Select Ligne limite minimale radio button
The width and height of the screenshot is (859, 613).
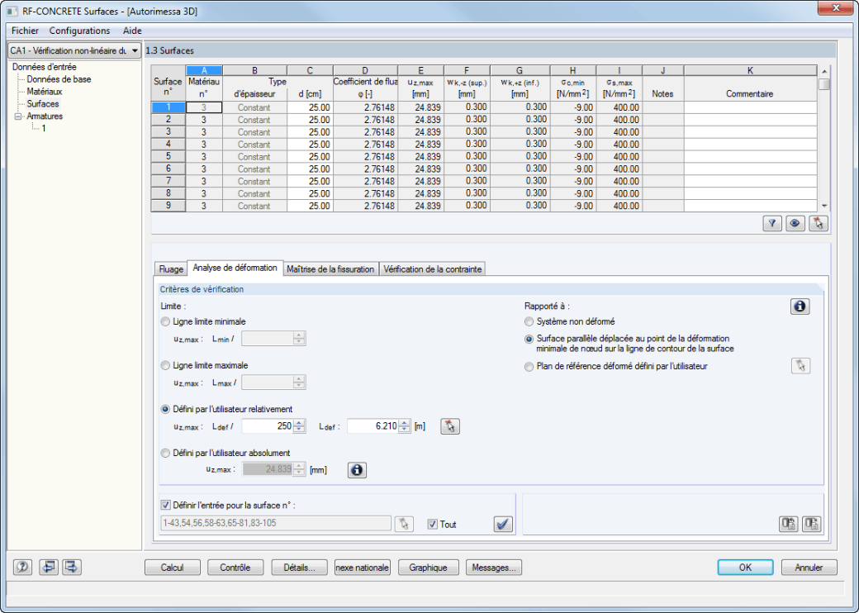[165, 321]
